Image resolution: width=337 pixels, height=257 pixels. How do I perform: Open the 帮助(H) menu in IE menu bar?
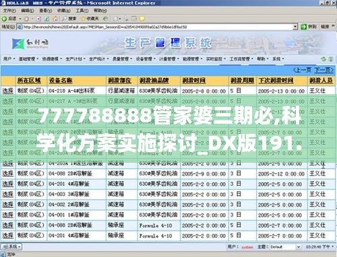point(100,11)
